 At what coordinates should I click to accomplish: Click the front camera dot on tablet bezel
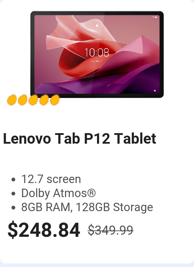[x=97, y=13]
